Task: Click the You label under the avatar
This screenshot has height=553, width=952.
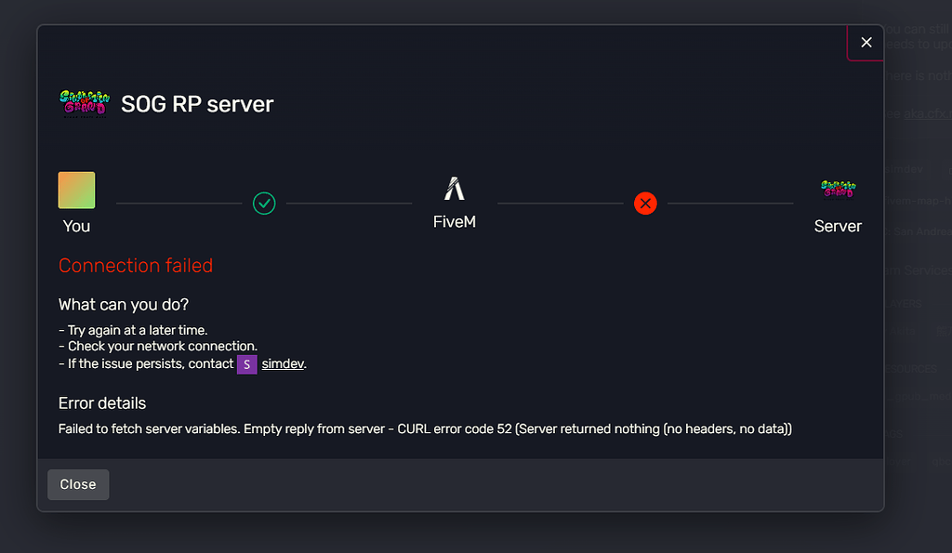Action: tap(76, 226)
